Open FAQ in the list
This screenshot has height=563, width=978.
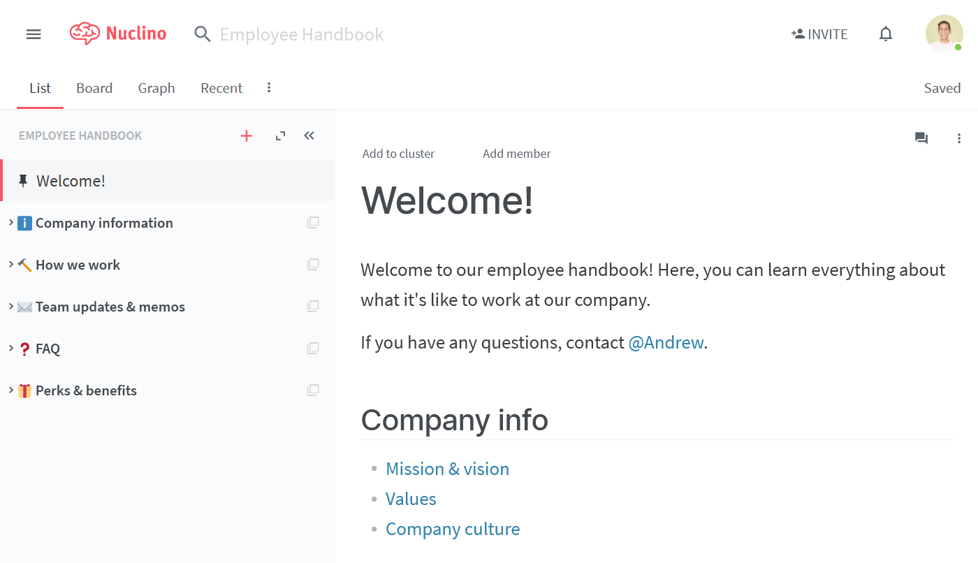click(x=48, y=349)
